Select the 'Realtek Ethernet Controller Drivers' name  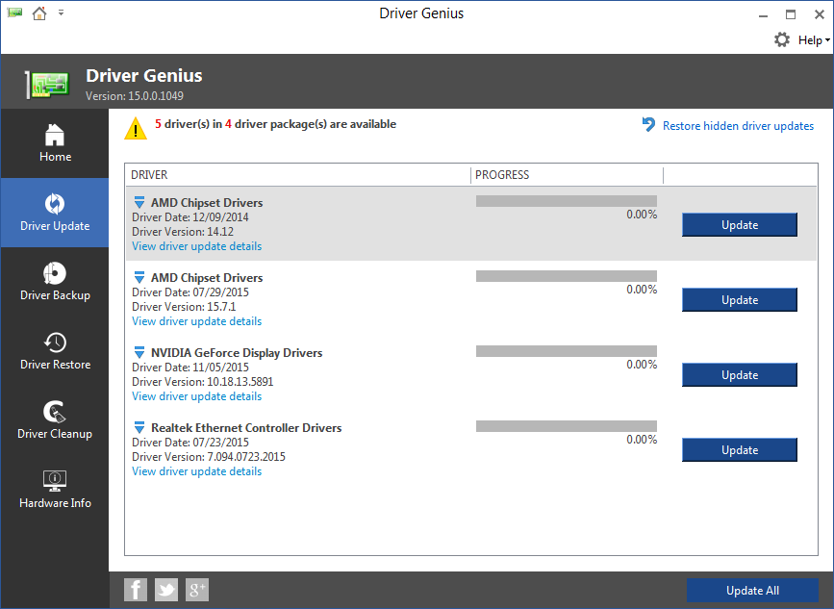(x=246, y=427)
